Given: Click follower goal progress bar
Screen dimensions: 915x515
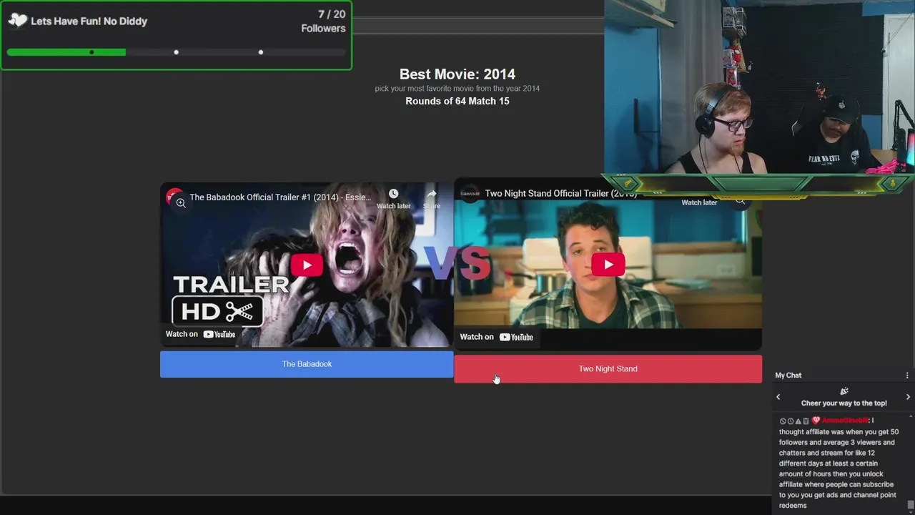Looking at the screenshot, I should [x=176, y=52].
